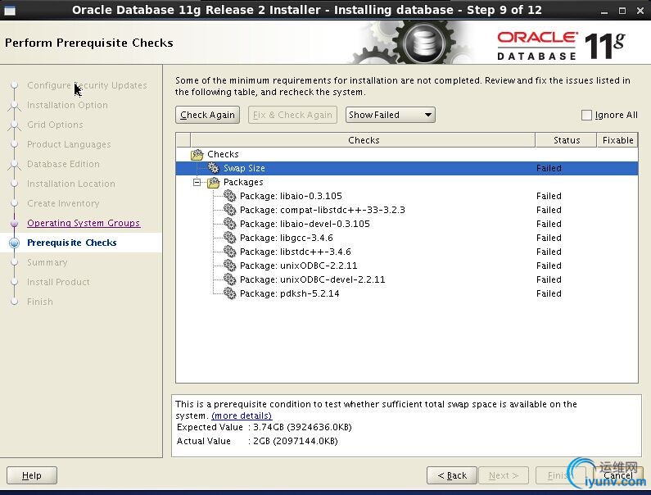This screenshot has width=651, height=495.
Task: Select Configure Security Updates step
Action: 87,85
